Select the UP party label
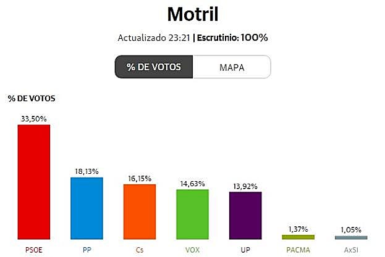This screenshot has width=385, height=257. coord(245,250)
